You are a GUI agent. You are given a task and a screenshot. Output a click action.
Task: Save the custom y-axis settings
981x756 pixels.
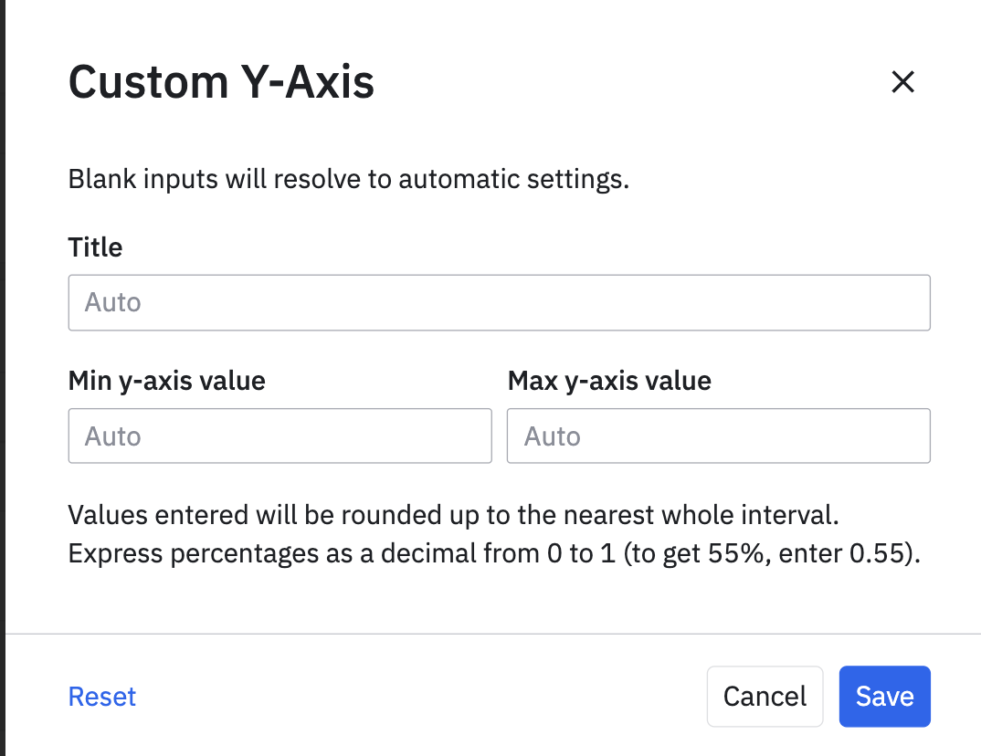884,697
